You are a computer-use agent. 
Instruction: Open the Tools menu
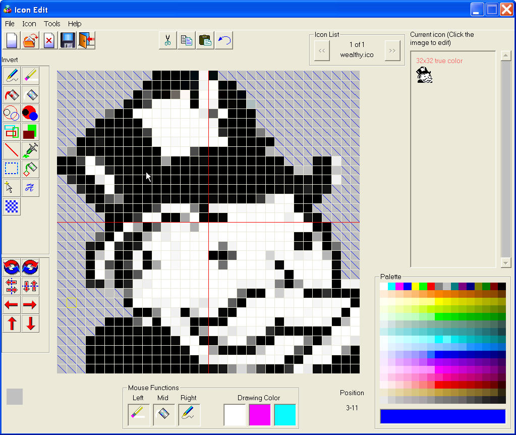pos(52,24)
